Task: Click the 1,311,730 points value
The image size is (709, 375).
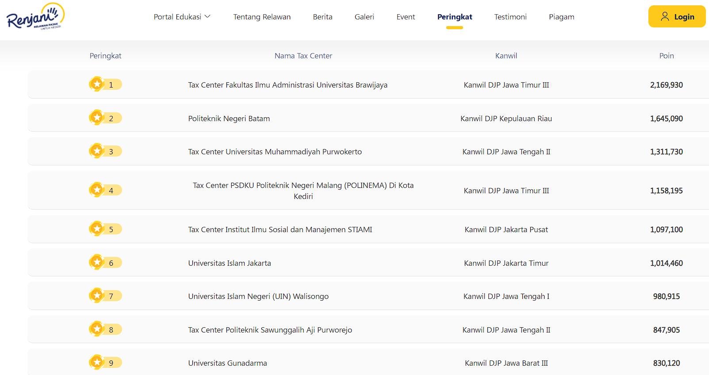Action: pos(667,152)
